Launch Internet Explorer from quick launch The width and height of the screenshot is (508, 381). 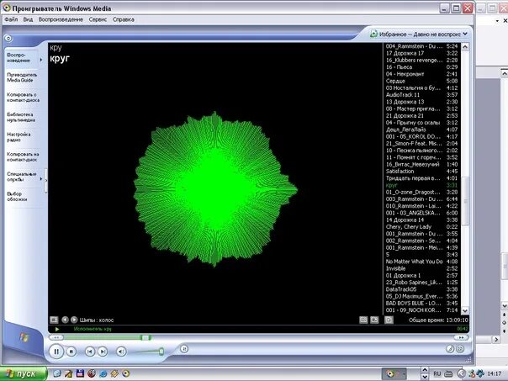point(103,374)
